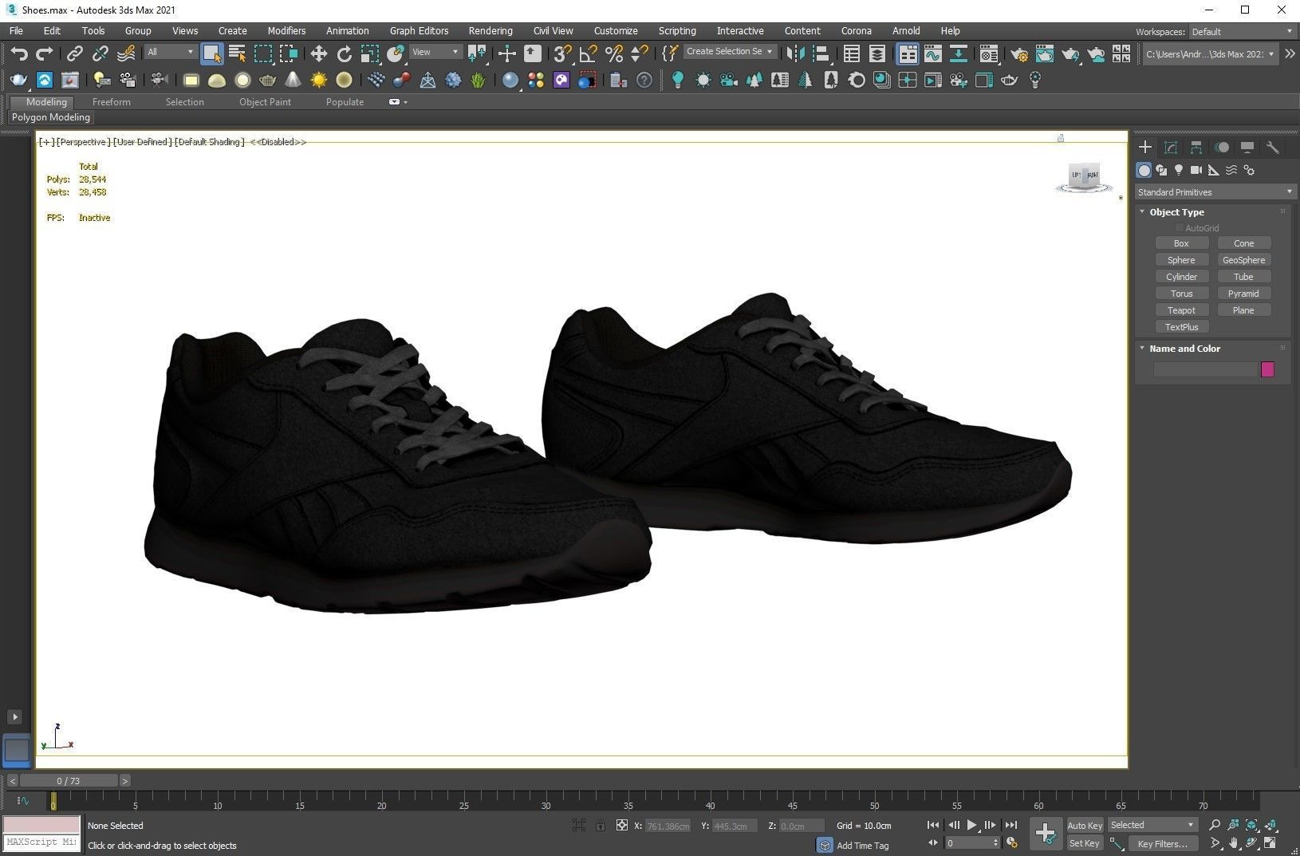Click the Bind to Space Warp icon
The height and width of the screenshot is (856, 1300).
[x=126, y=53]
